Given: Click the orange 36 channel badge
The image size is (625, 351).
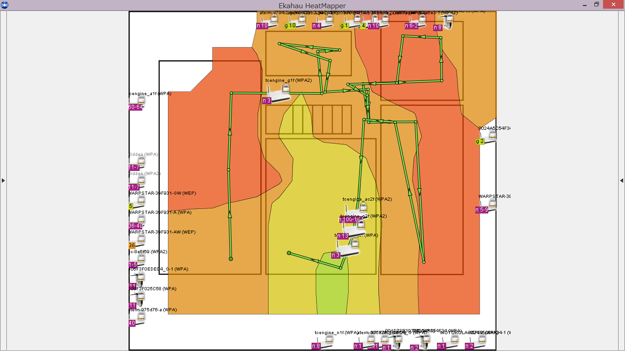Looking at the screenshot, I should click(x=132, y=245).
